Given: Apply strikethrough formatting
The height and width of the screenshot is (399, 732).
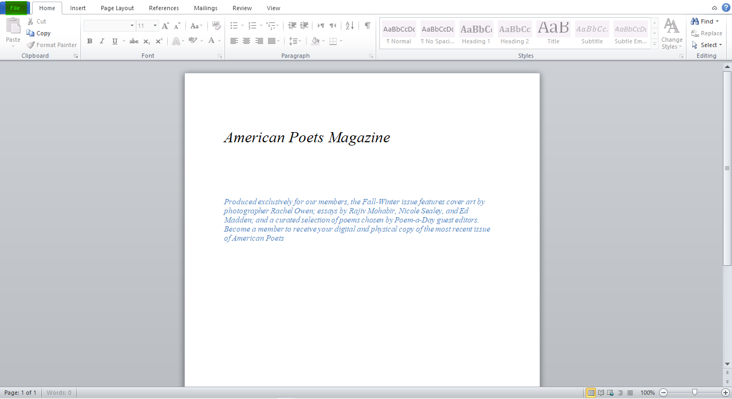Looking at the screenshot, I should 134,41.
